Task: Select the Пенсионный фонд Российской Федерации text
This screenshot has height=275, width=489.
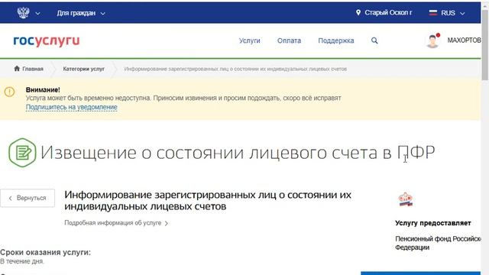Action: click(x=438, y=243)
